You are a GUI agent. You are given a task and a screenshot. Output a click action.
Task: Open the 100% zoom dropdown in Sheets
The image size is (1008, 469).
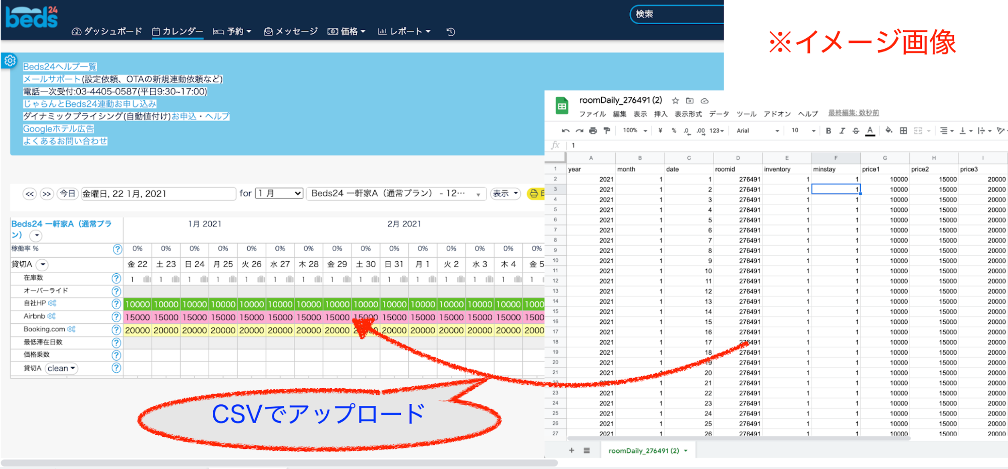click(634, 131)
